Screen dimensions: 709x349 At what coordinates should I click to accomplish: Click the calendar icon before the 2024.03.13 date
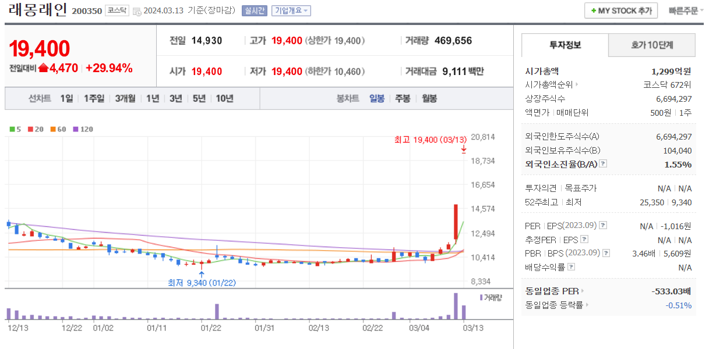tap(137, 11)
